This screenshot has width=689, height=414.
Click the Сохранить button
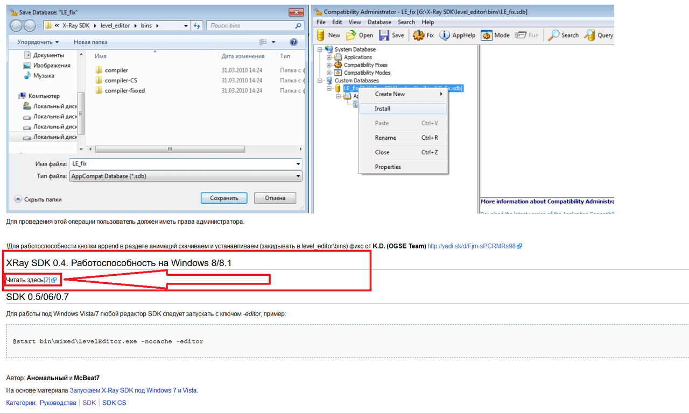(x=224, y=198)
